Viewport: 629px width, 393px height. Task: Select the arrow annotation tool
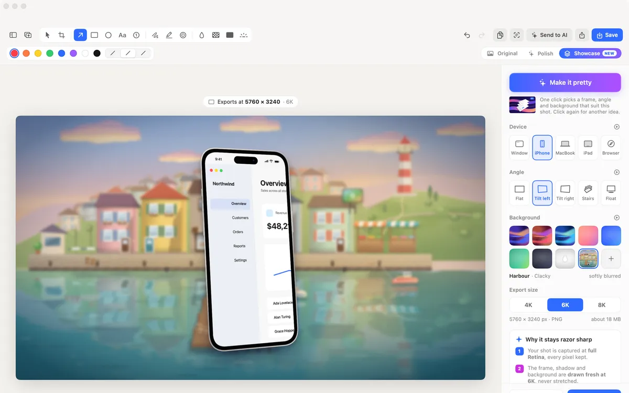[x=80, y=35]
